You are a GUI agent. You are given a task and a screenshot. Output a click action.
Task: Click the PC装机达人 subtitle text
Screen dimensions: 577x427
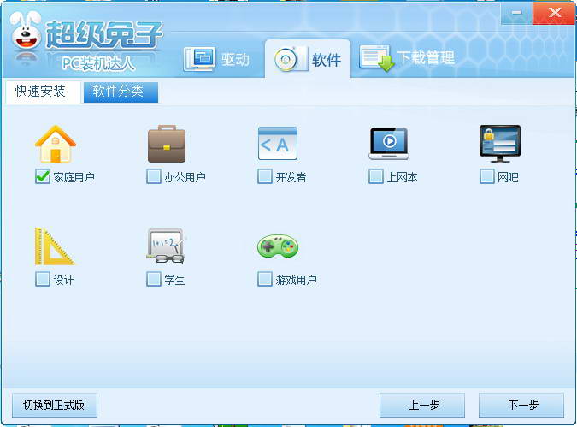tap(98, 63)
